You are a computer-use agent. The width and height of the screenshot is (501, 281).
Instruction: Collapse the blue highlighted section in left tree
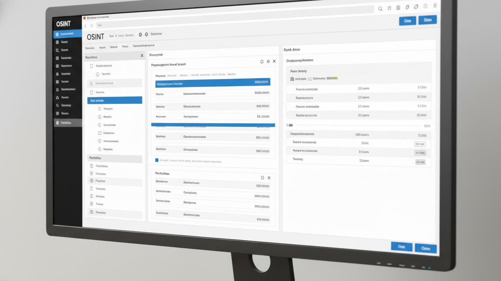click(114, 100)
